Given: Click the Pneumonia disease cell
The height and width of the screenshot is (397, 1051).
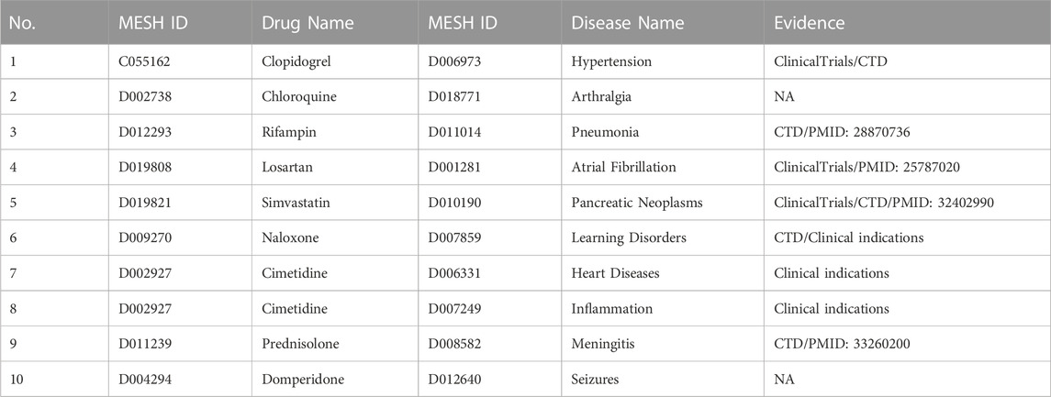Looking at the screenshot, I should pos(662,132).
